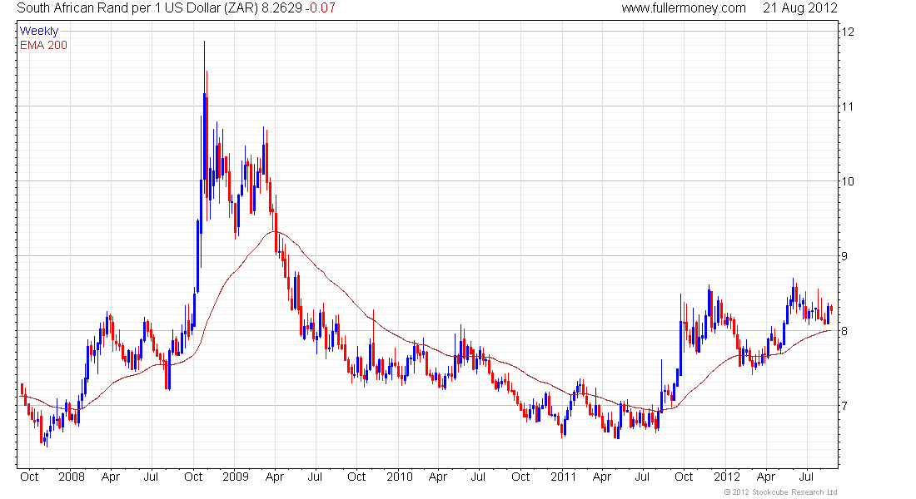The height and width of the screenshot is (499, 916).
Task: Click the x-axis year label 2008
Action: (x=72, y=477)
